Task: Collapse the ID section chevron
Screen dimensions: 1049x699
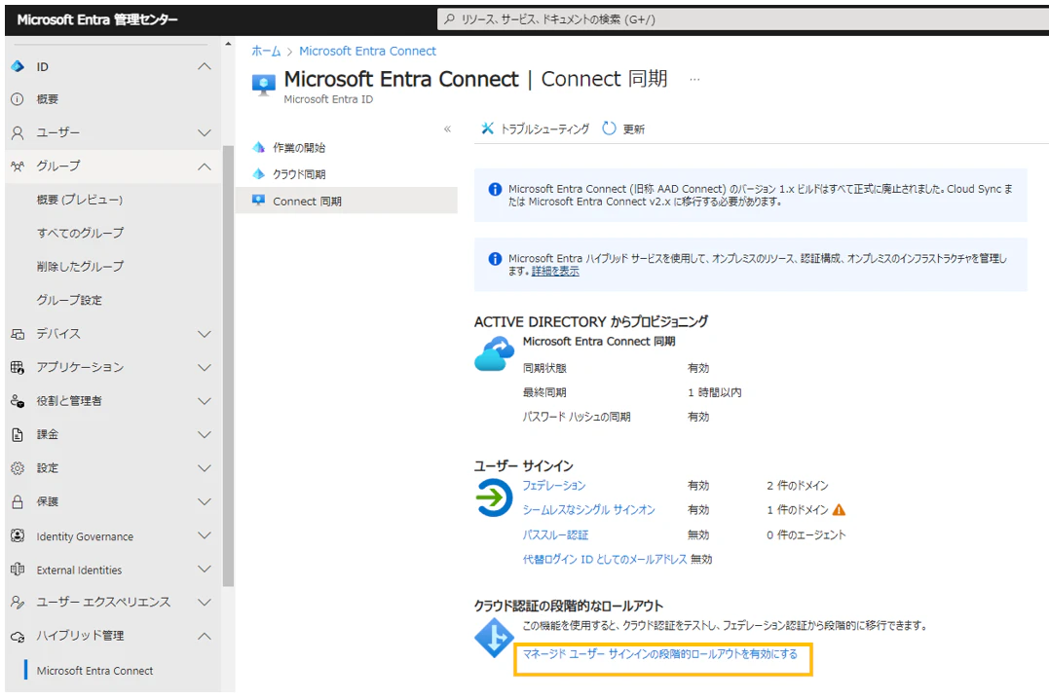Action: (x=205, y=66)
